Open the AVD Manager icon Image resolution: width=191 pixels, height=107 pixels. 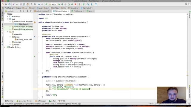[x=80, y=4]
